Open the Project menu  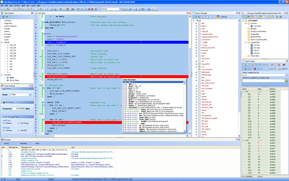[x=17, y=5]
